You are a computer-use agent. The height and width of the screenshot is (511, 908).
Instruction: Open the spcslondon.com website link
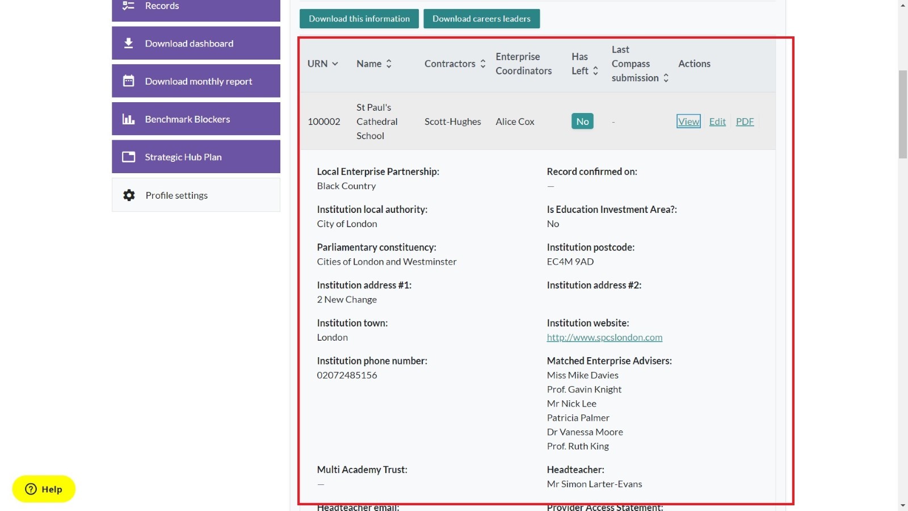click(x=604, y=337)
